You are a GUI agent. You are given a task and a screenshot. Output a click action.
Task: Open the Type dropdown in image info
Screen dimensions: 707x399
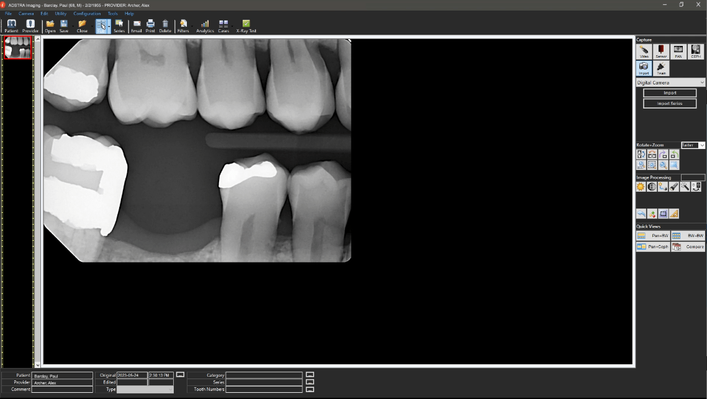pos(145,390)
